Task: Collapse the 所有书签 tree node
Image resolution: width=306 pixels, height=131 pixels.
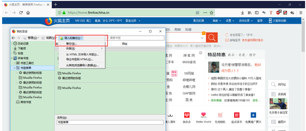Action: click(x=12, y=58)
